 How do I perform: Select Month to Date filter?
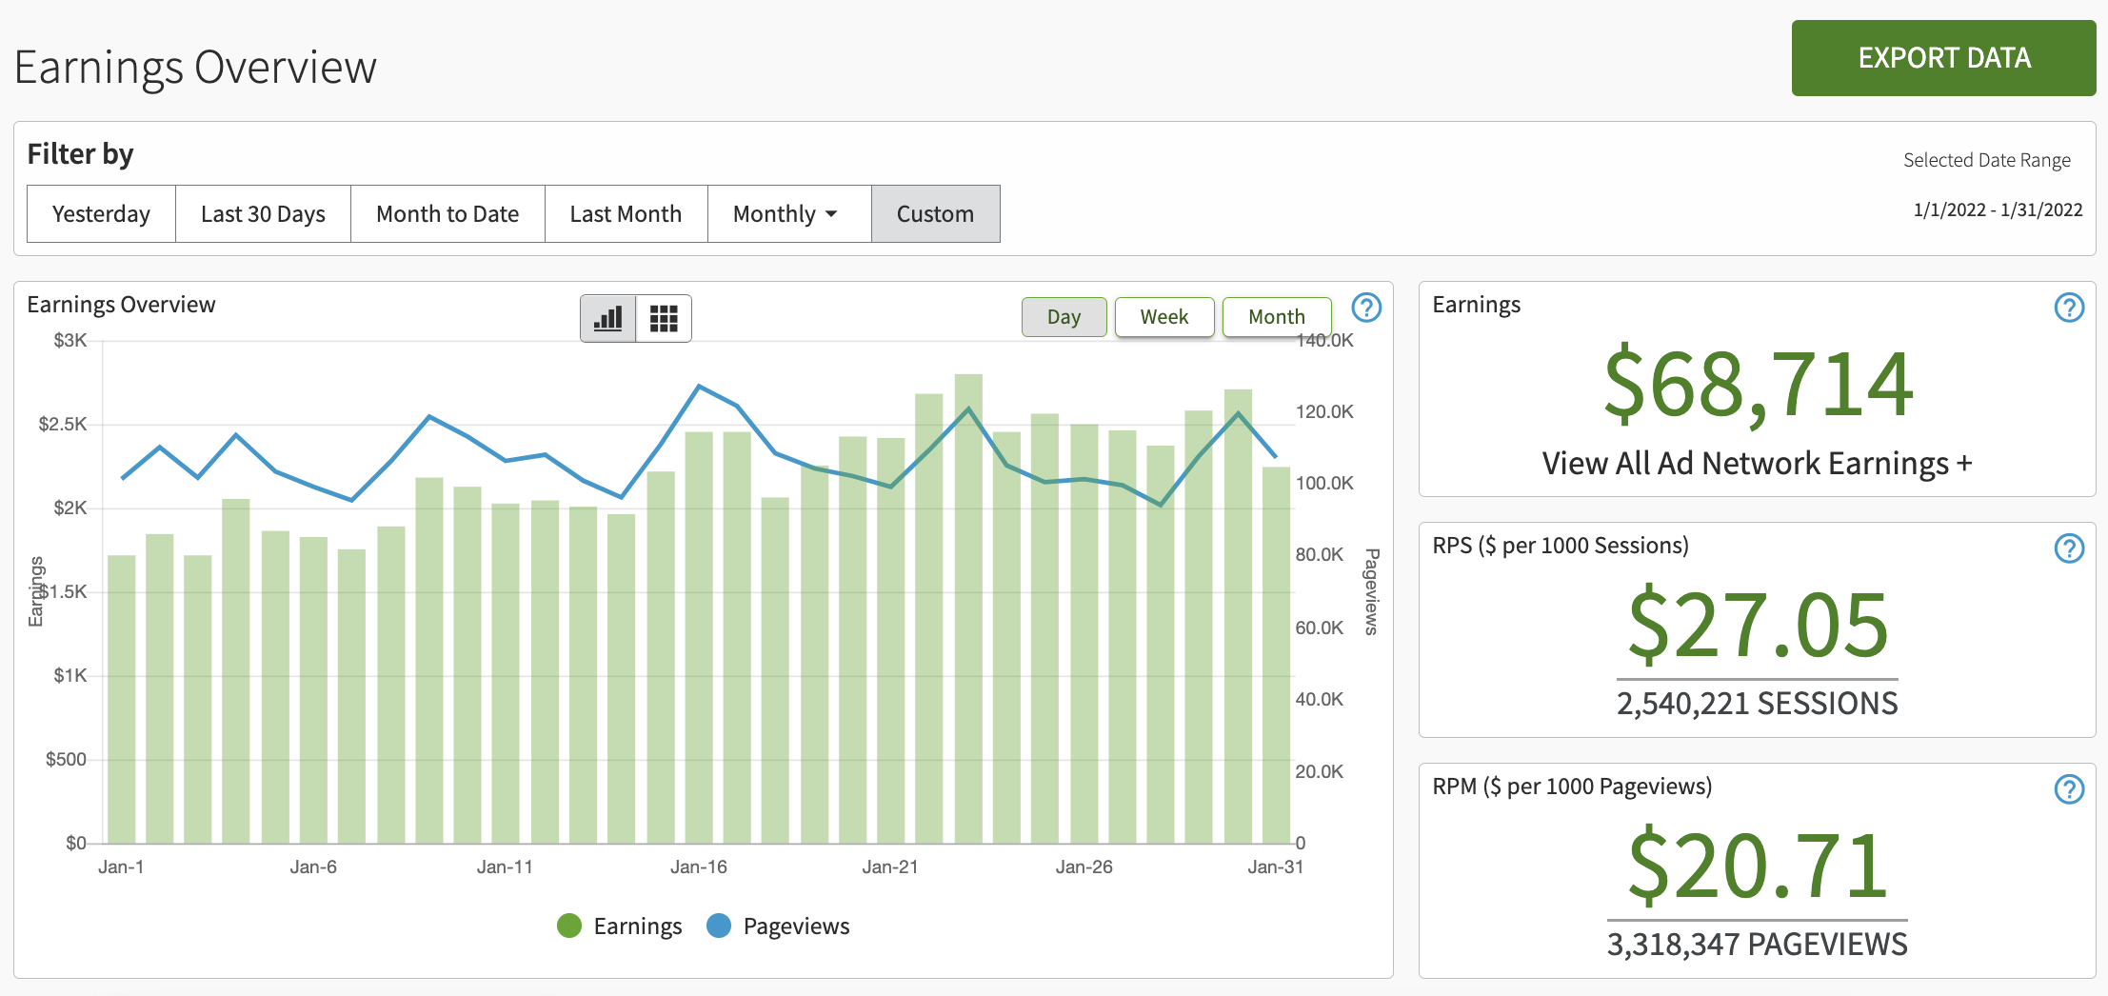tap(447, 214)
